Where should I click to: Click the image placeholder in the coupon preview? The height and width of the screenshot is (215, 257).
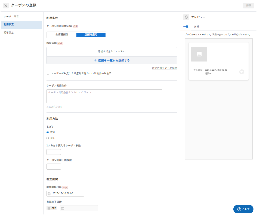(x=199, y=54)
